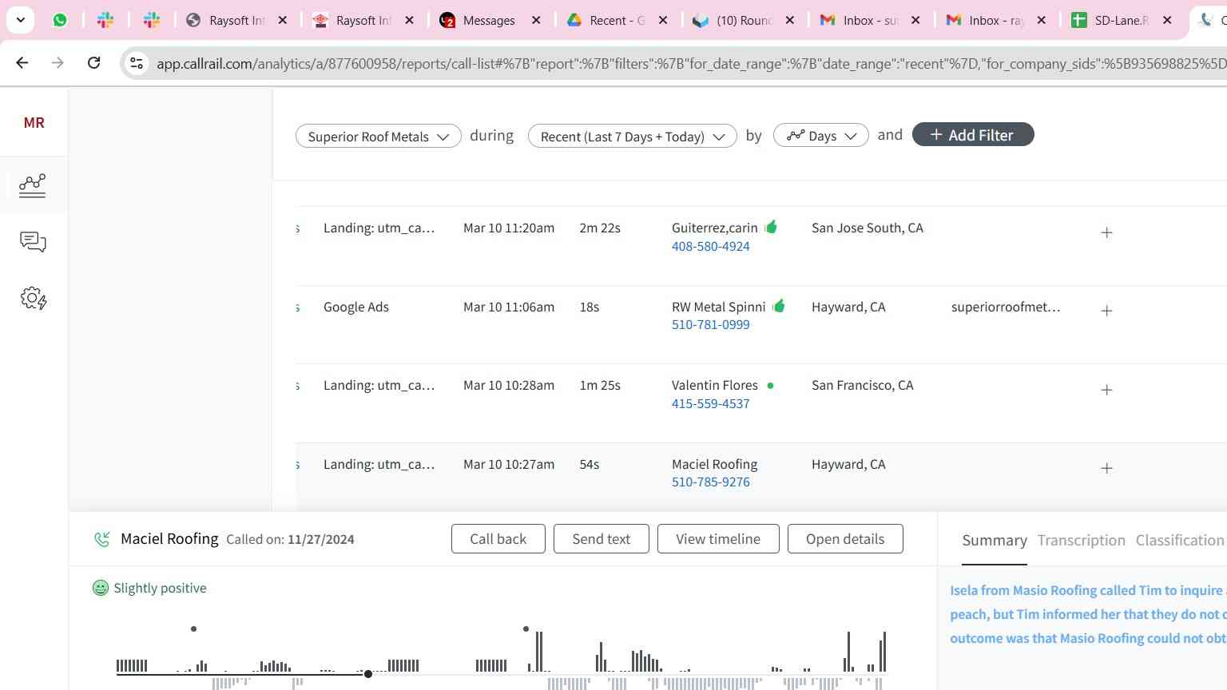Click plus icon on Valentin Flores row
Viewport: 1227px width, 690px height.
pos(1106,390)
